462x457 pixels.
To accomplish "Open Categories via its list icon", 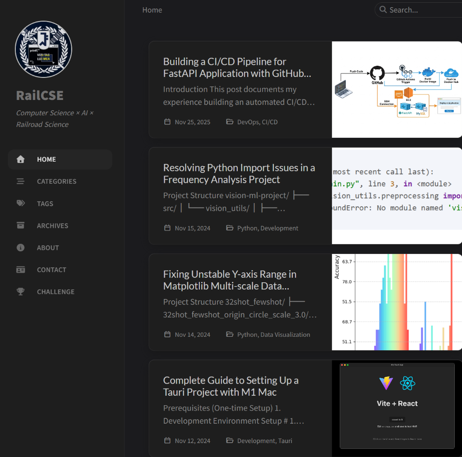I will (x=20, y=181).
